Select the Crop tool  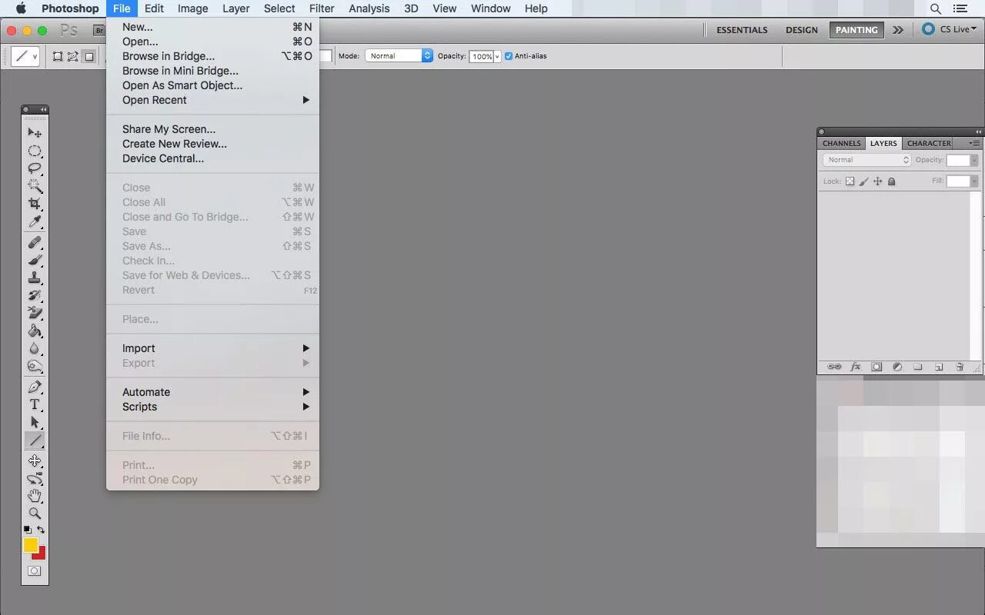[x=35, y=204]
